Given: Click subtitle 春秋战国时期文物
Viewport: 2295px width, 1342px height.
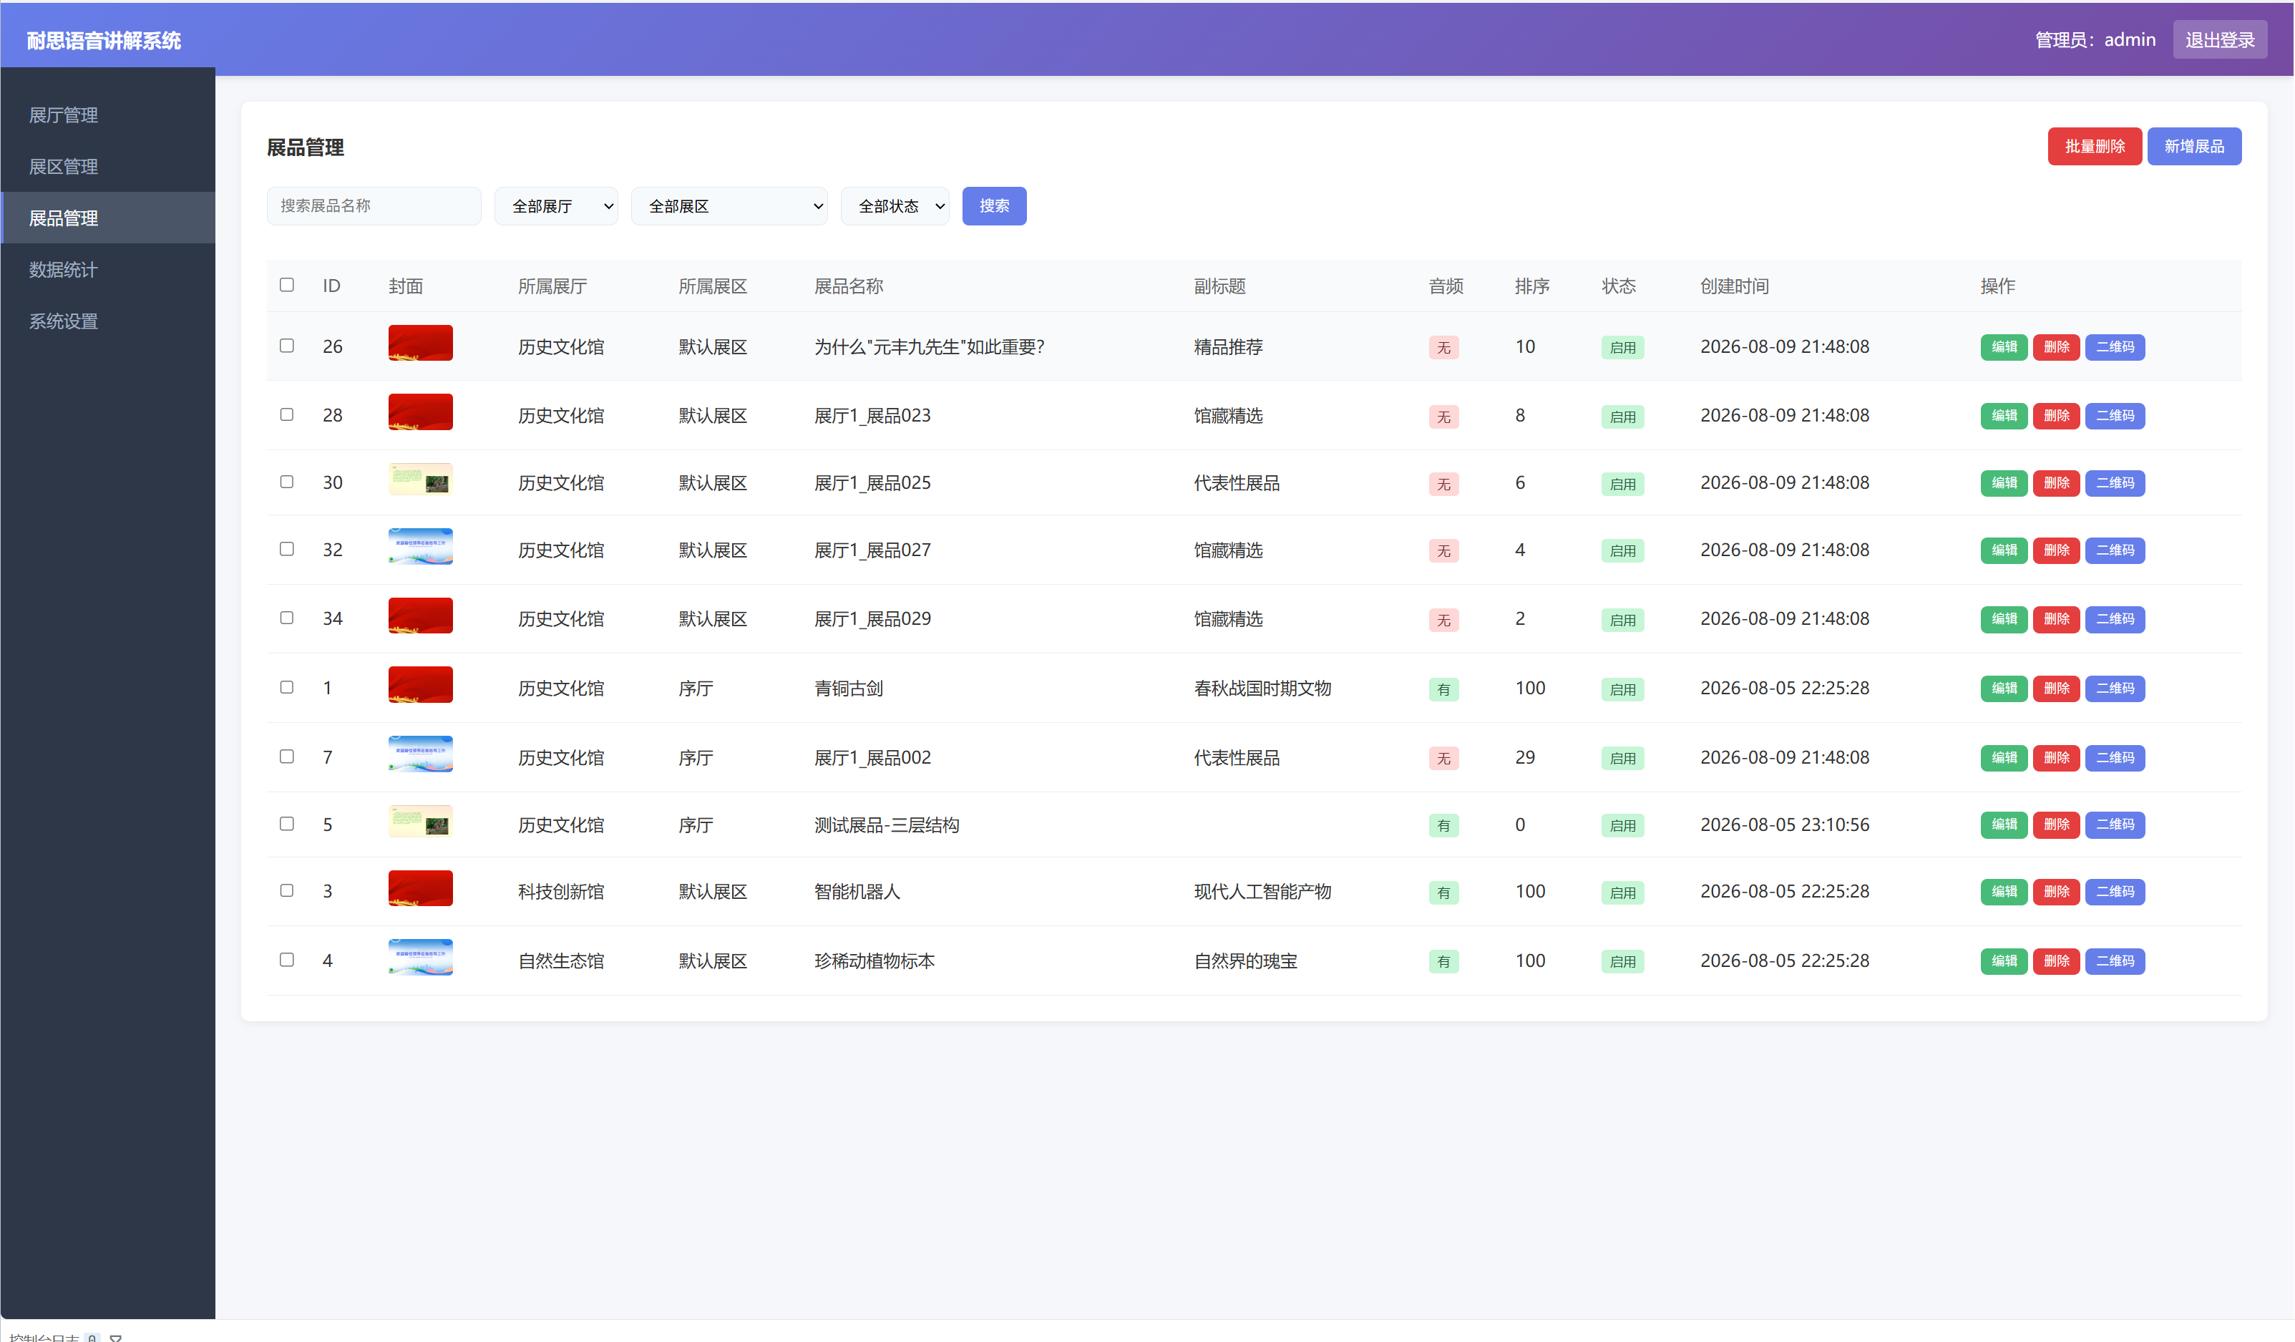Looking at the screenshot, I should (1262, 688).
